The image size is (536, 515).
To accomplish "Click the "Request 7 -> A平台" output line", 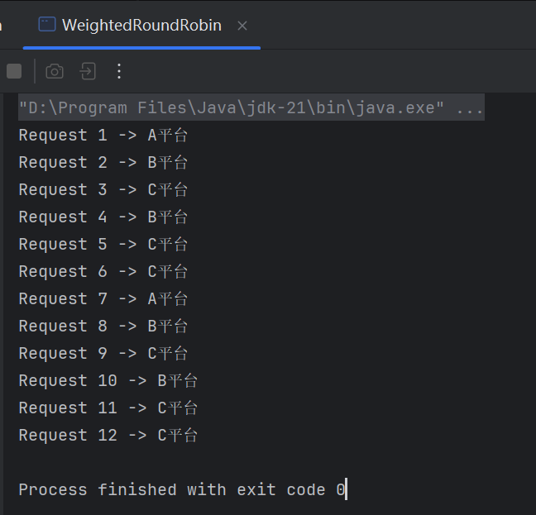I will coord(103,299).
